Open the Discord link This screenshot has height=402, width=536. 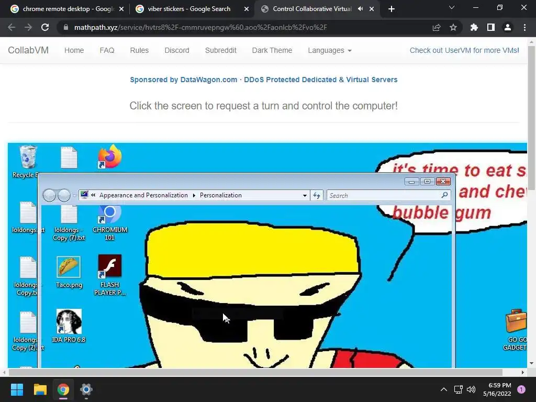coord(177,50)
